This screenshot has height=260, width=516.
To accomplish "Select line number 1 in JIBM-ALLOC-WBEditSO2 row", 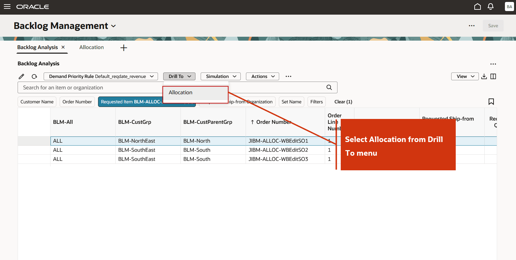I will [329, 150].
